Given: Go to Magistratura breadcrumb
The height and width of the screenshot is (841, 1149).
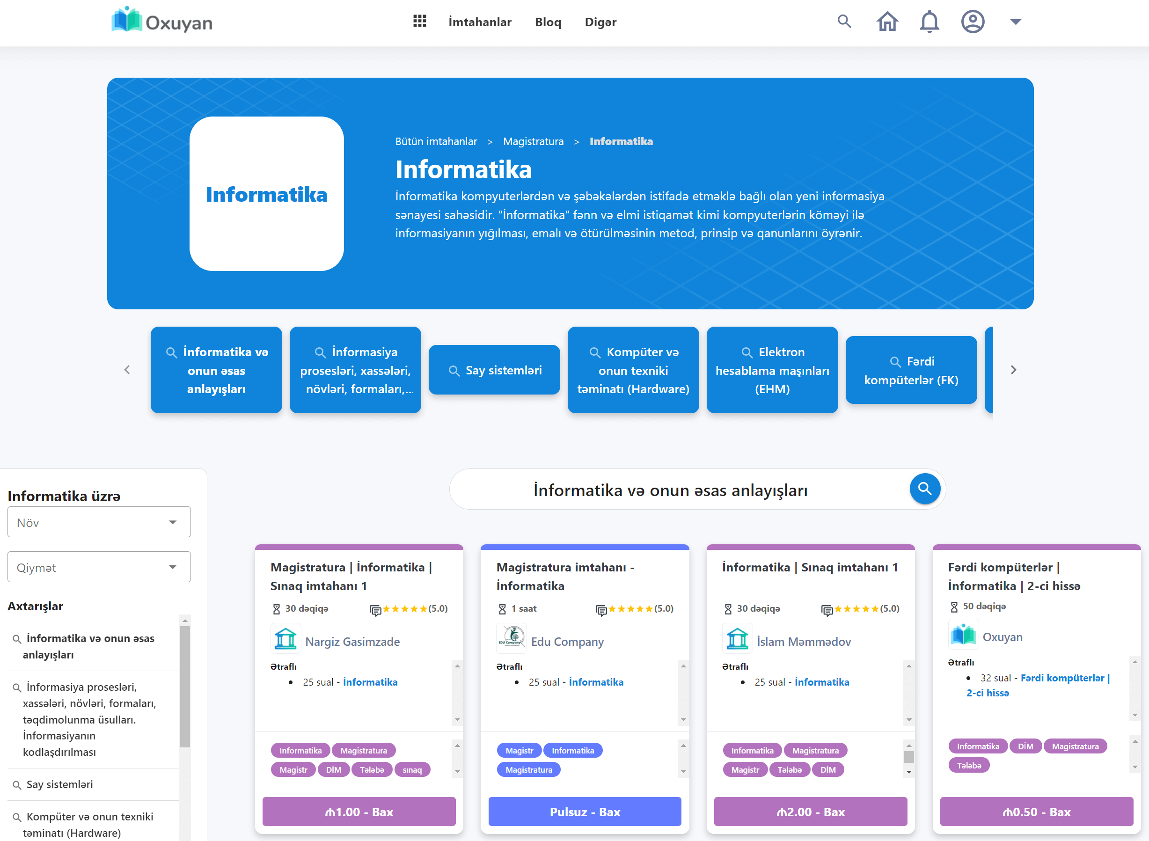Looking at the screenshot, I should pyautogui.click(x=533, y=141).
